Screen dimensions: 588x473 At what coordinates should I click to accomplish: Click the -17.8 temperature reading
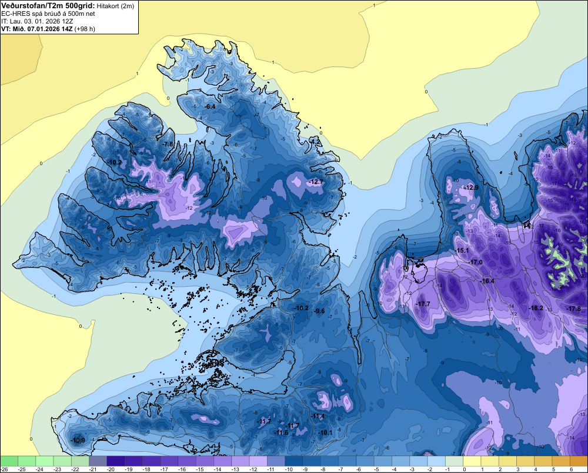[x=574, y=308]
